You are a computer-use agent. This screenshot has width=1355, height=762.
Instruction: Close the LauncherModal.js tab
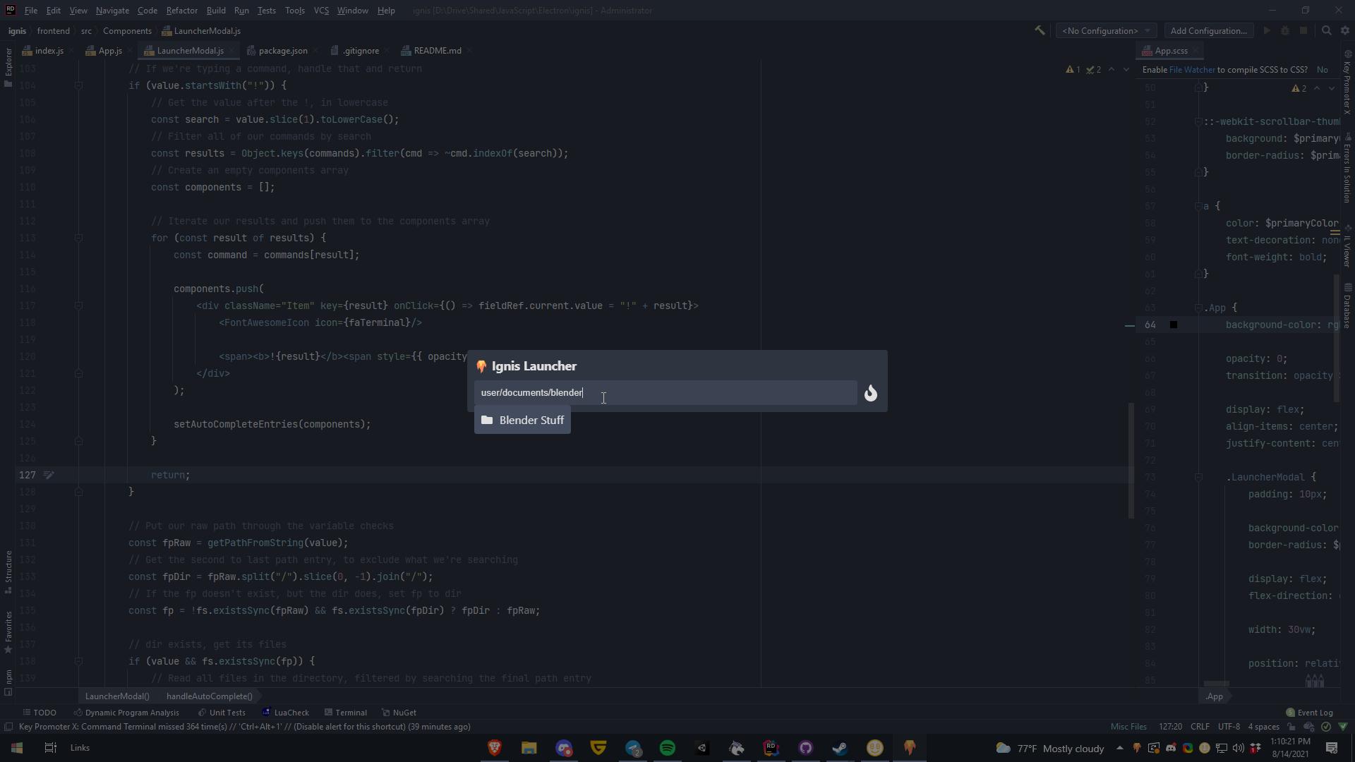tap(231, 51)
